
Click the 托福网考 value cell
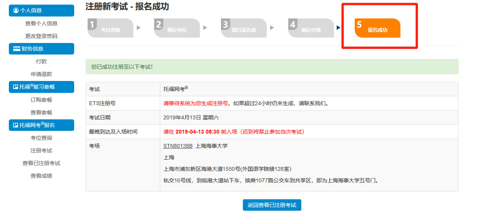pos(309,89)
